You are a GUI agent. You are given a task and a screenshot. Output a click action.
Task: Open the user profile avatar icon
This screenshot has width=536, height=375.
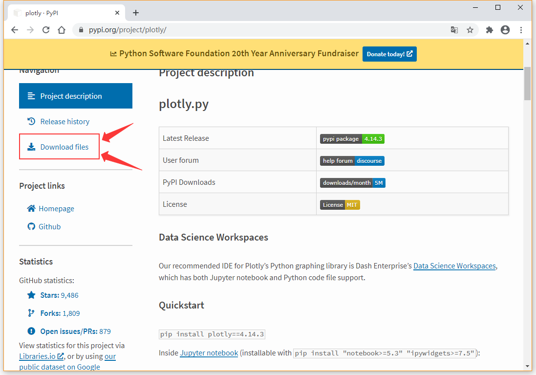pyautogui.click(x=505, y=30)
